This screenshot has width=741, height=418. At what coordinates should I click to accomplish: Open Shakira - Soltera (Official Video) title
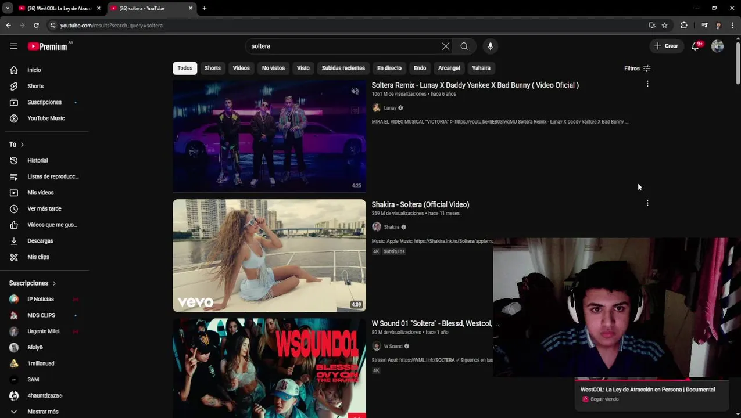pos(420,204)
